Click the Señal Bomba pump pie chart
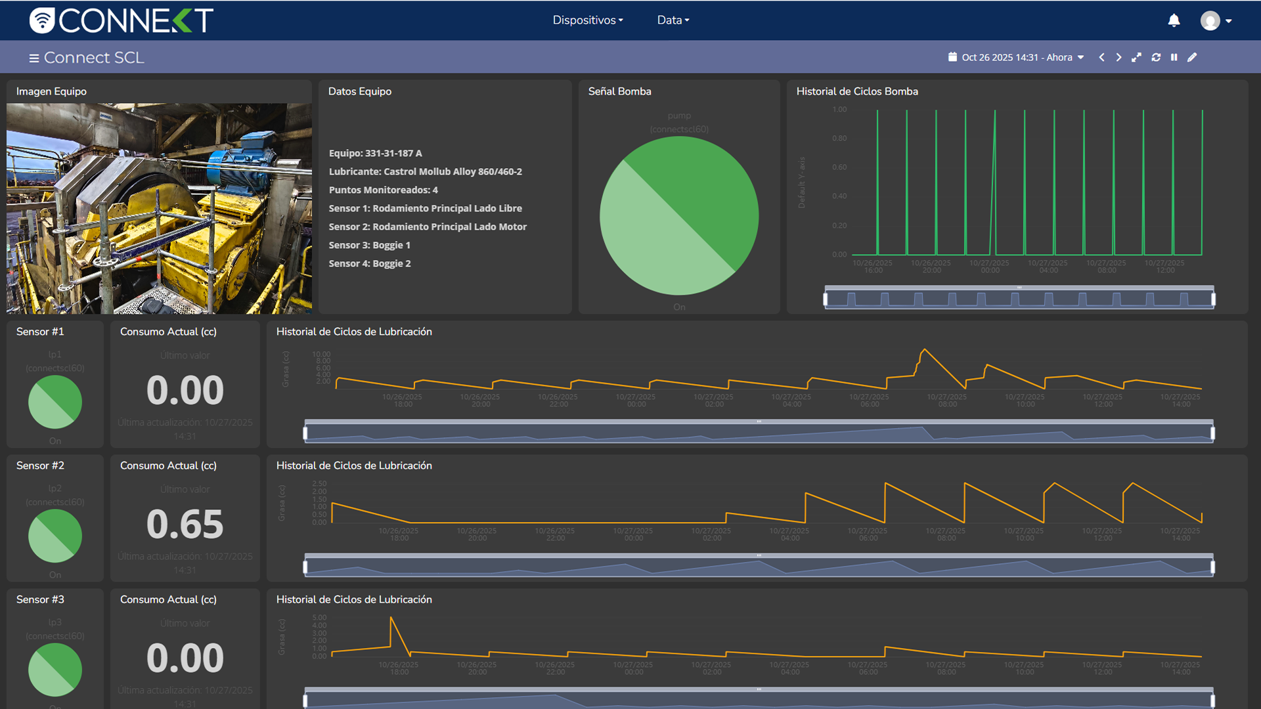The width and height of the screenshot is (1261, 709). 679,215
